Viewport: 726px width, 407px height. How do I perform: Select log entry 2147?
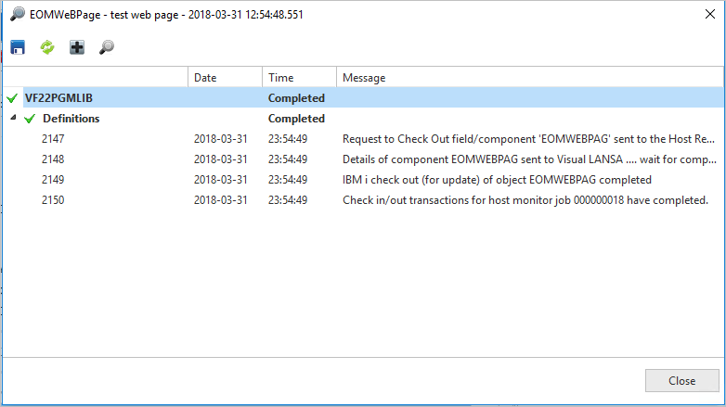[53, 139]
